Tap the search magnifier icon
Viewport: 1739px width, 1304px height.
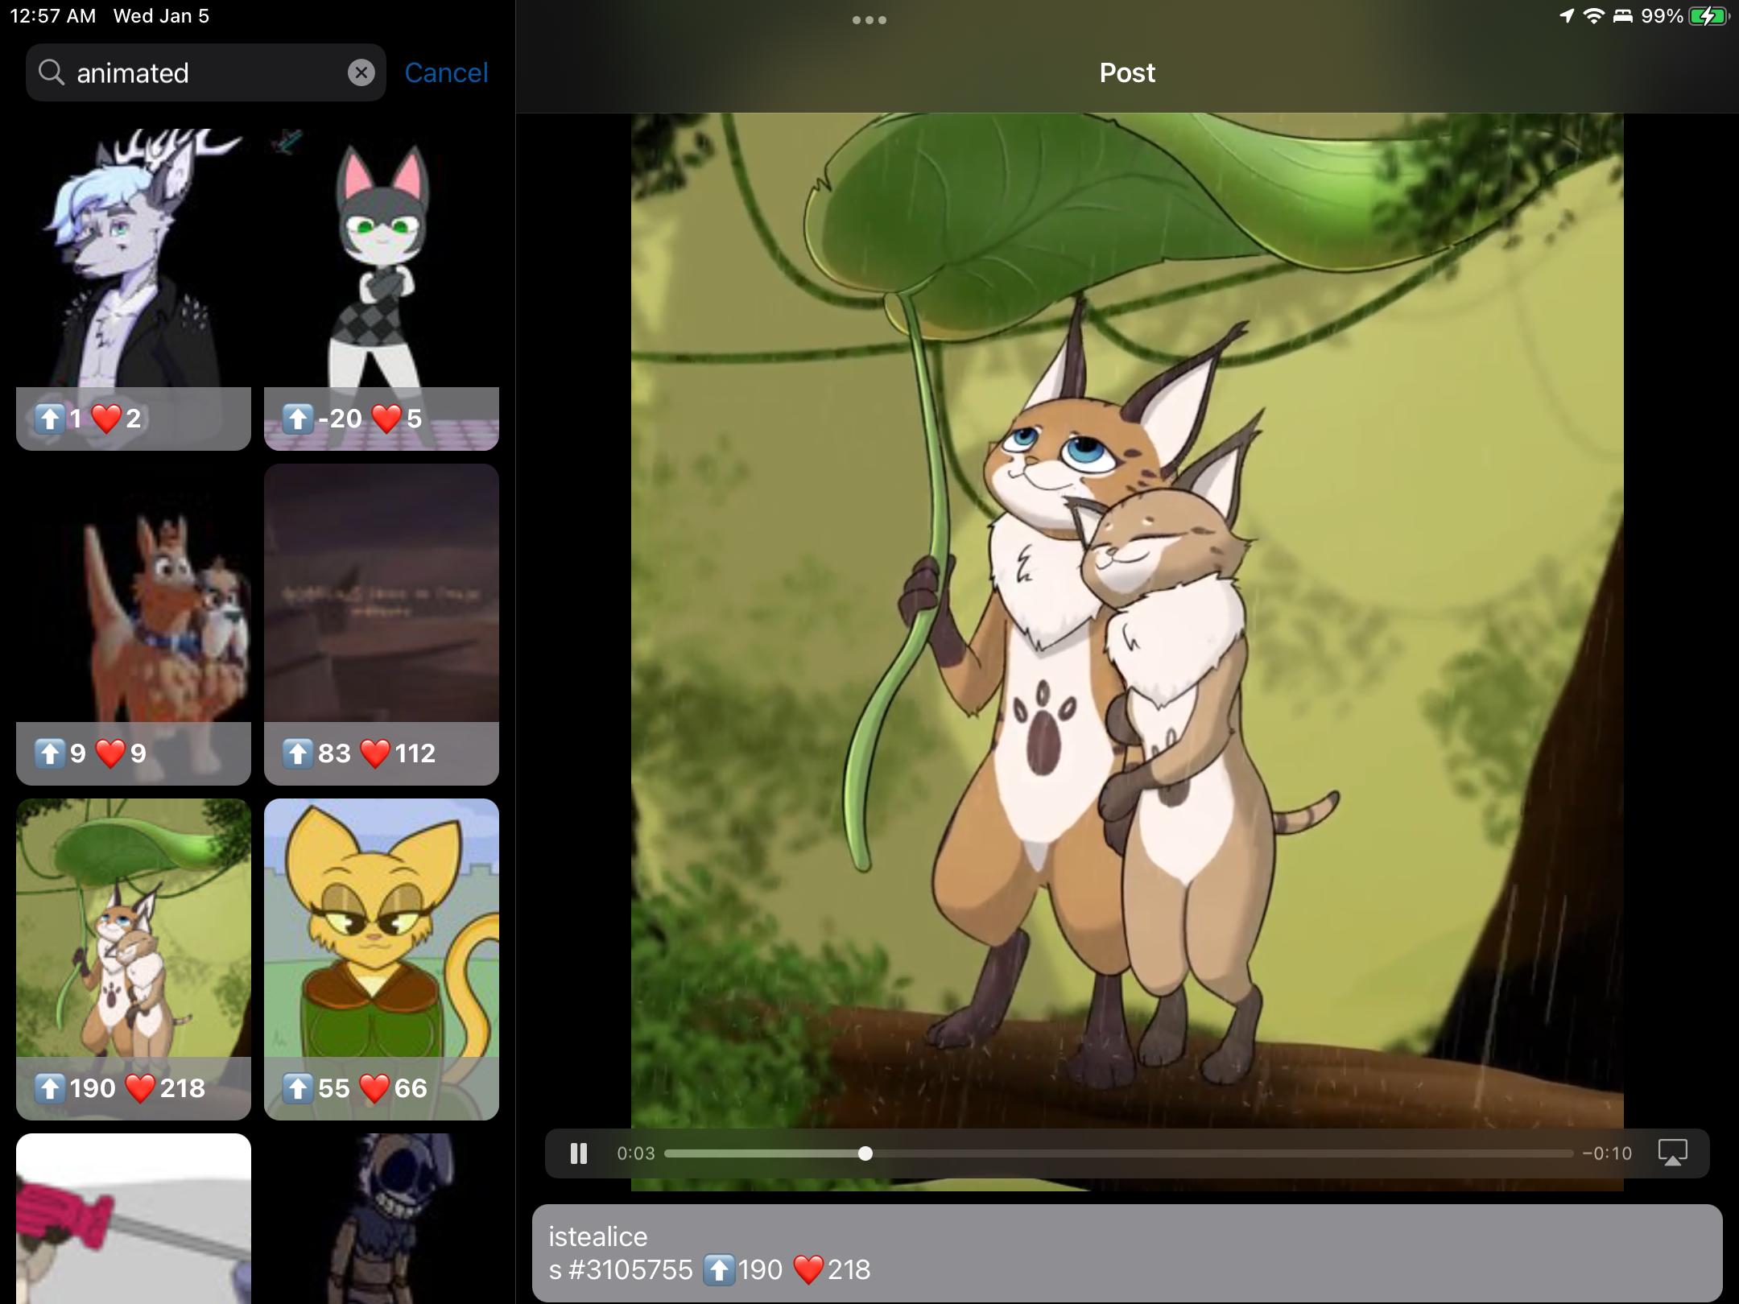click(51, 73)
